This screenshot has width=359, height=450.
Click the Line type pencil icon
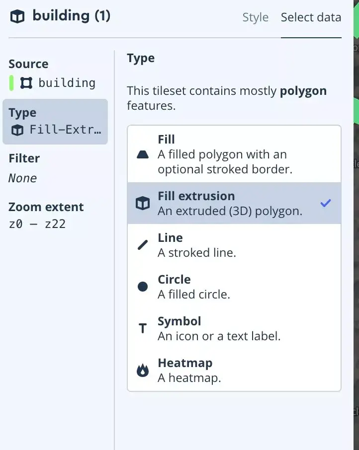[143, 245]
